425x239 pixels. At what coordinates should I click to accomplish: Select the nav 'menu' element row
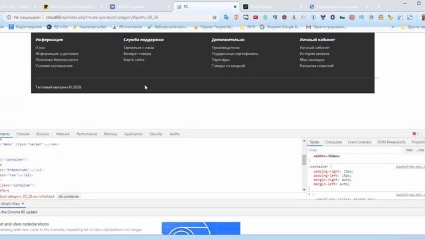tap(29, 145)
